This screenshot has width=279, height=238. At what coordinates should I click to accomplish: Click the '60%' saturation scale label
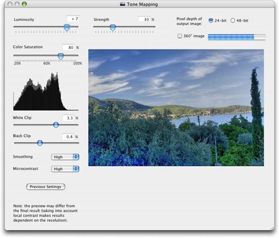point(46,63)
